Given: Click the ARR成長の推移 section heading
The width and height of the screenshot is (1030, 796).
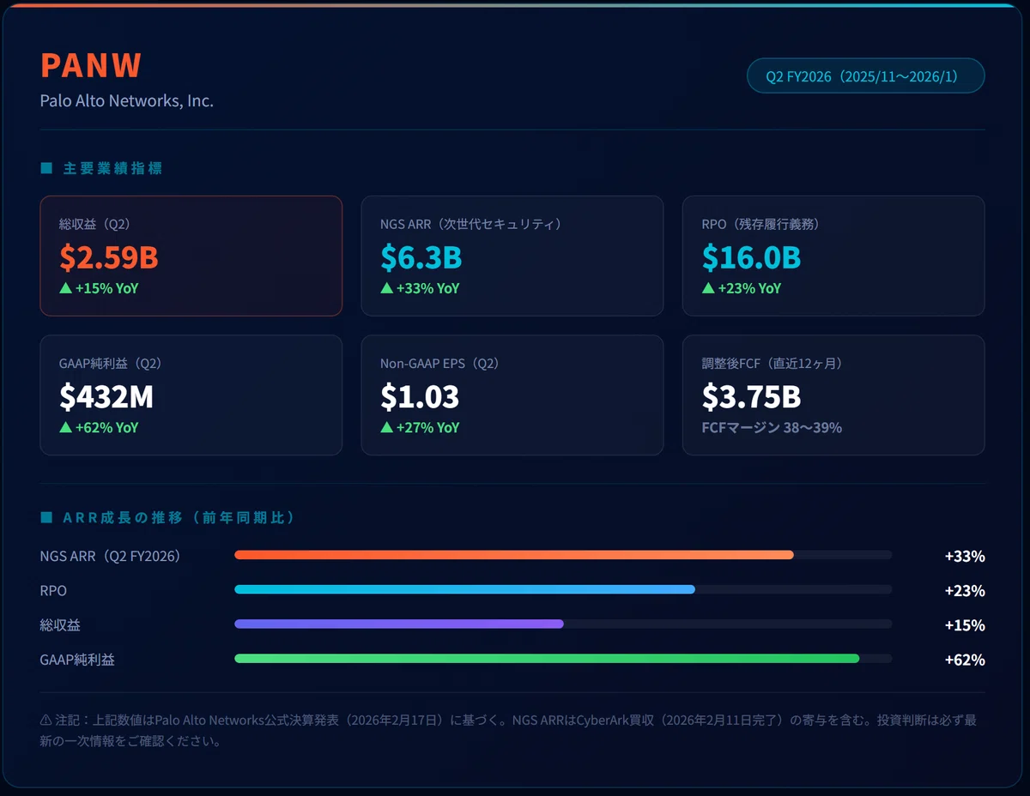Looking at the screenshot, I should tap(179, 518).
